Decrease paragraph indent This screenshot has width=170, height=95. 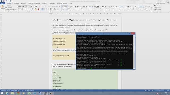[x=52, y=6]
